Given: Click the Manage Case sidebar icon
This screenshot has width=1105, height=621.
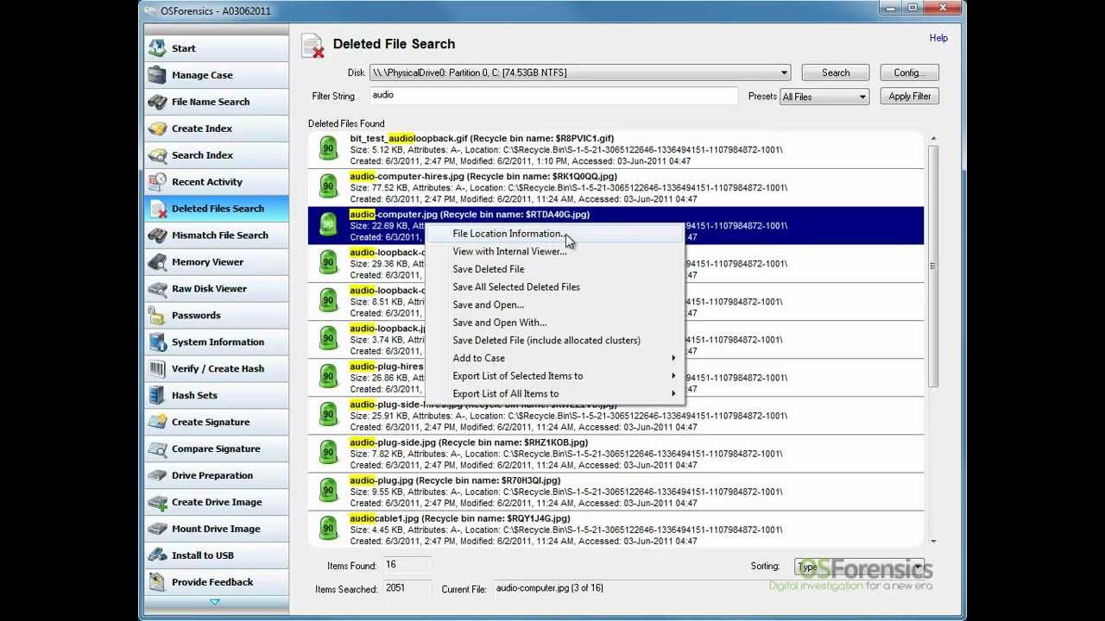Looking at the screenshot, I should pyautogui.click(x=157, y=75).
